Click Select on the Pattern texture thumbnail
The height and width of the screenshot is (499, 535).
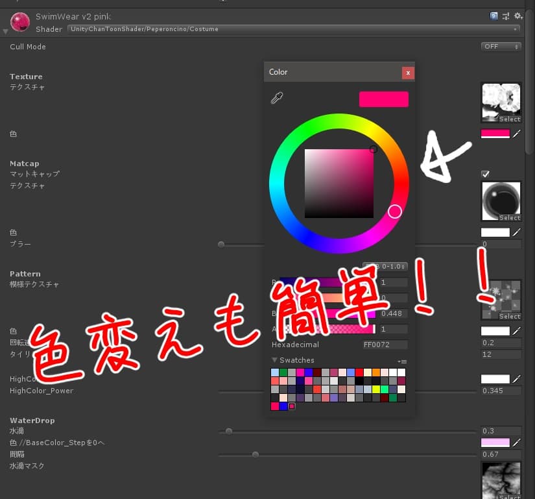510,316
